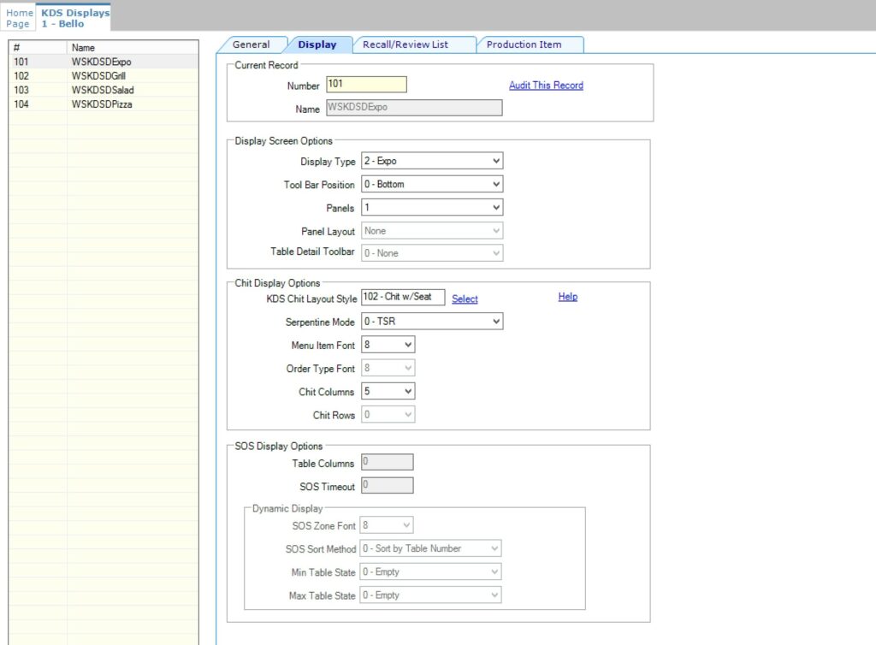Click the SOS Timeout field
Image resolution: width=876 pixels, height=645 pixels.
pyautogui.click(x=388, y=485)
